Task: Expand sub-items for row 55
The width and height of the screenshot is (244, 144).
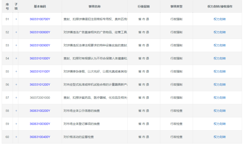Action: pos(16,71)
